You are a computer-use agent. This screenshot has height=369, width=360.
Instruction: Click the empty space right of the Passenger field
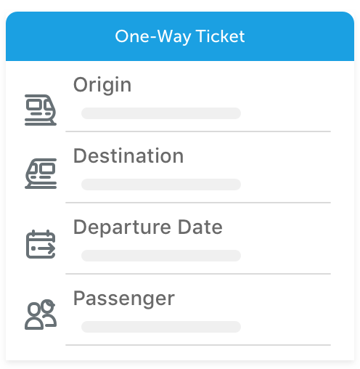[x=285, y=327]
